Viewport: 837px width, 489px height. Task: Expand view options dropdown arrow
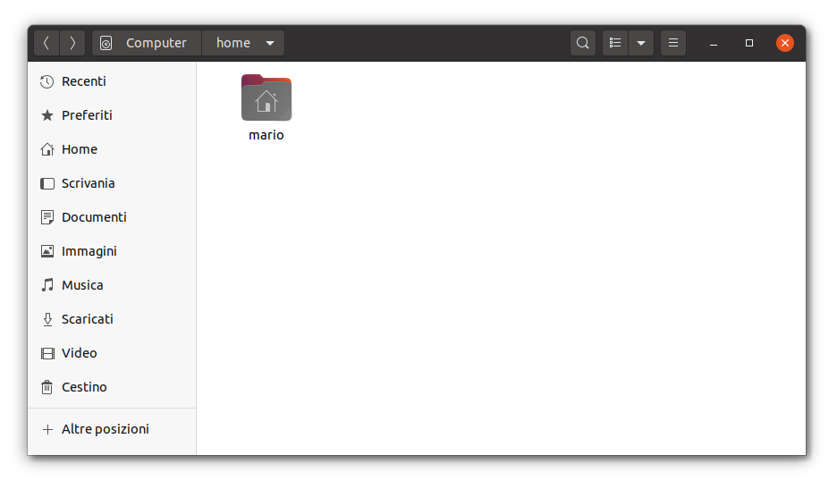pos(641,43)
